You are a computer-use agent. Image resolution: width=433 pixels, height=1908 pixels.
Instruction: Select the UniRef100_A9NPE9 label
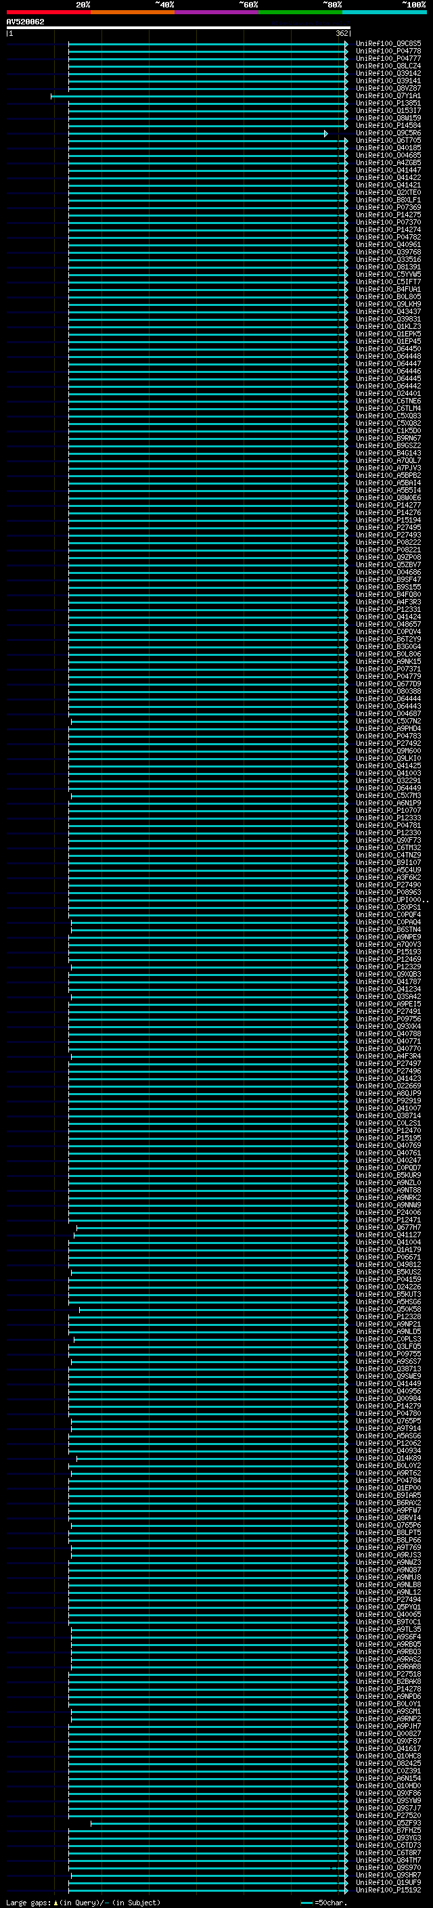[388, 937]
